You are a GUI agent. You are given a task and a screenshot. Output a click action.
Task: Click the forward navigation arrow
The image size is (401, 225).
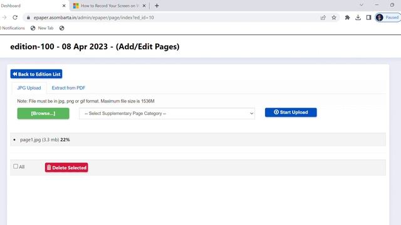tap(4, 17)
